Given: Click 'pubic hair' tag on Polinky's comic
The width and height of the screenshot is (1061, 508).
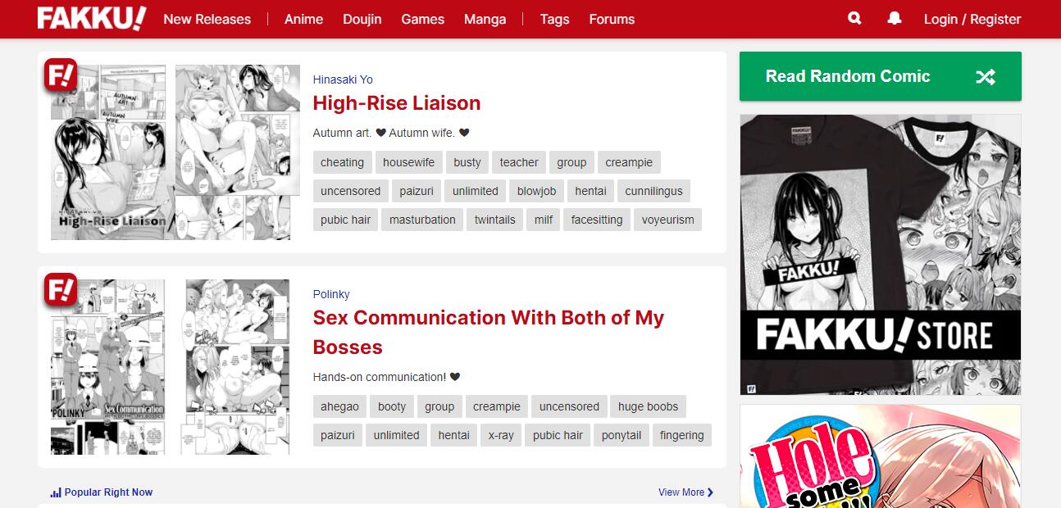Looking at the screenshot, I should [x=558, y=435].
